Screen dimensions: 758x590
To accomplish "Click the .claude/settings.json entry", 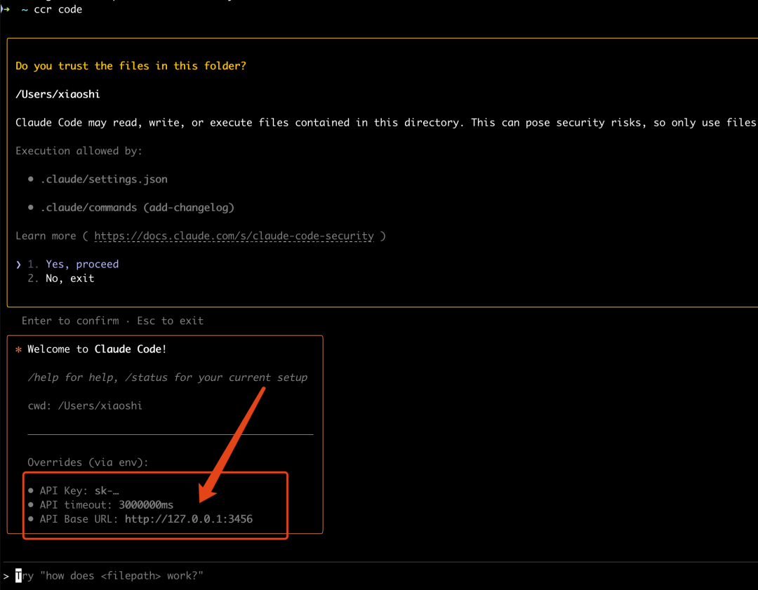I will click(x=104, y=180).
